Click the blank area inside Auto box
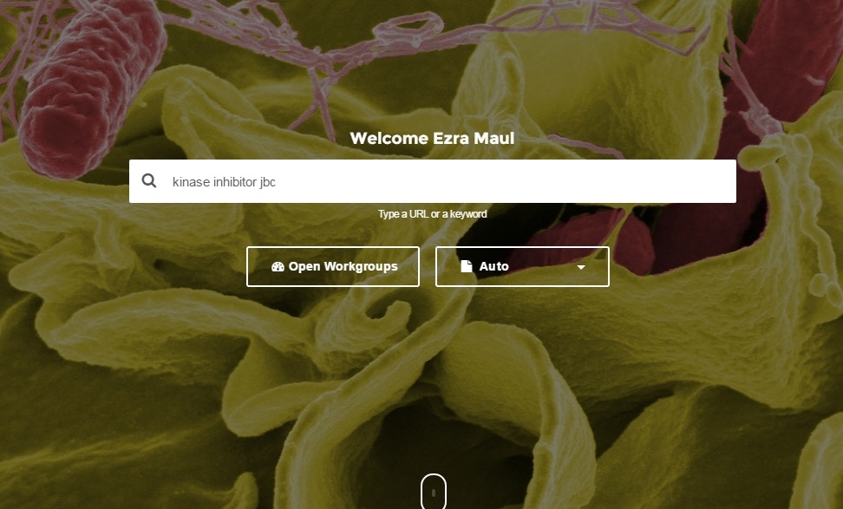843x509 pixels. tap(542, 266)
